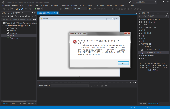Select App.config in Solution Explorer
This screenshot has height=109, width=170.
coord(14,33)
